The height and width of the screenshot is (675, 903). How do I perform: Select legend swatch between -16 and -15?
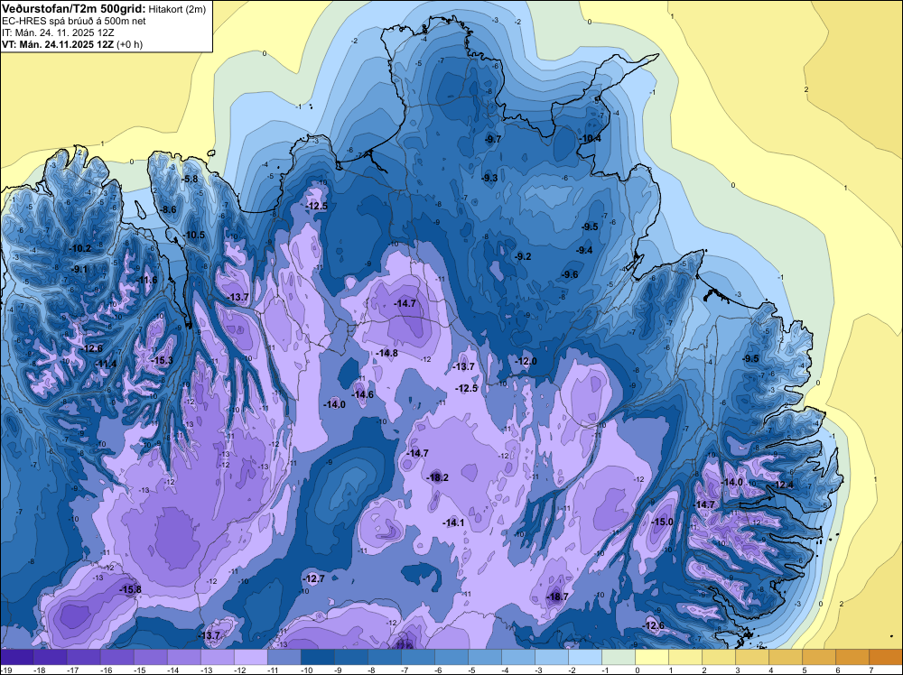[116, 657]
